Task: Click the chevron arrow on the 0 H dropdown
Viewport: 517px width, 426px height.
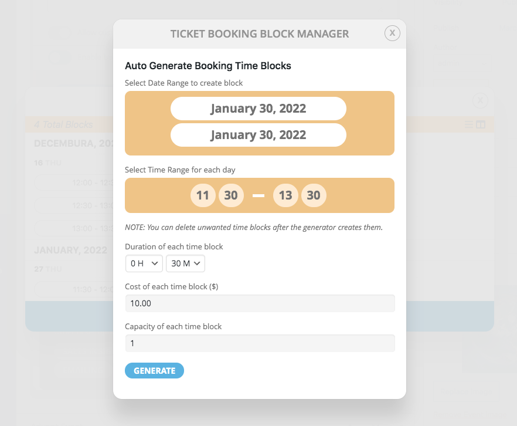Action: (155, 263)
